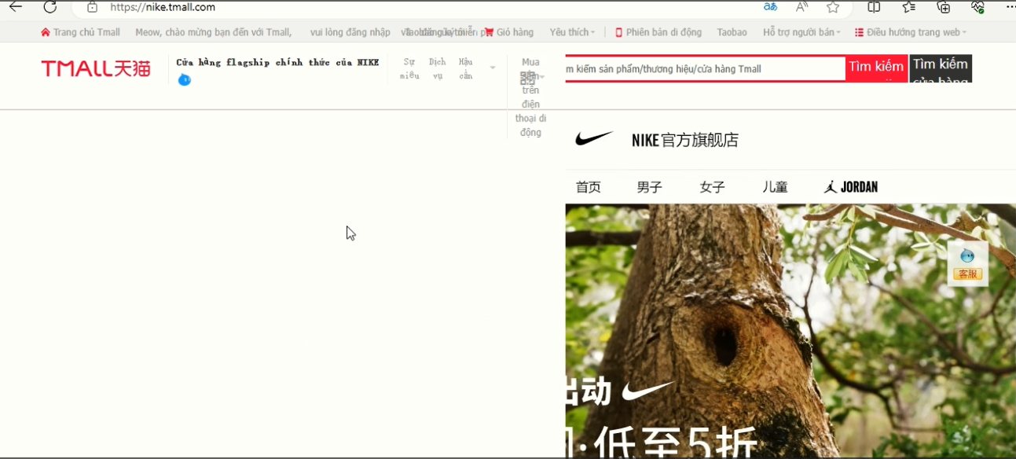Go back with the browser back arrow
1016x459 pixels.
point(16,7)
